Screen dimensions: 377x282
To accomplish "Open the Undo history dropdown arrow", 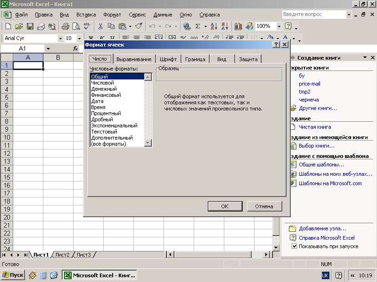I will tap(160, 26).
